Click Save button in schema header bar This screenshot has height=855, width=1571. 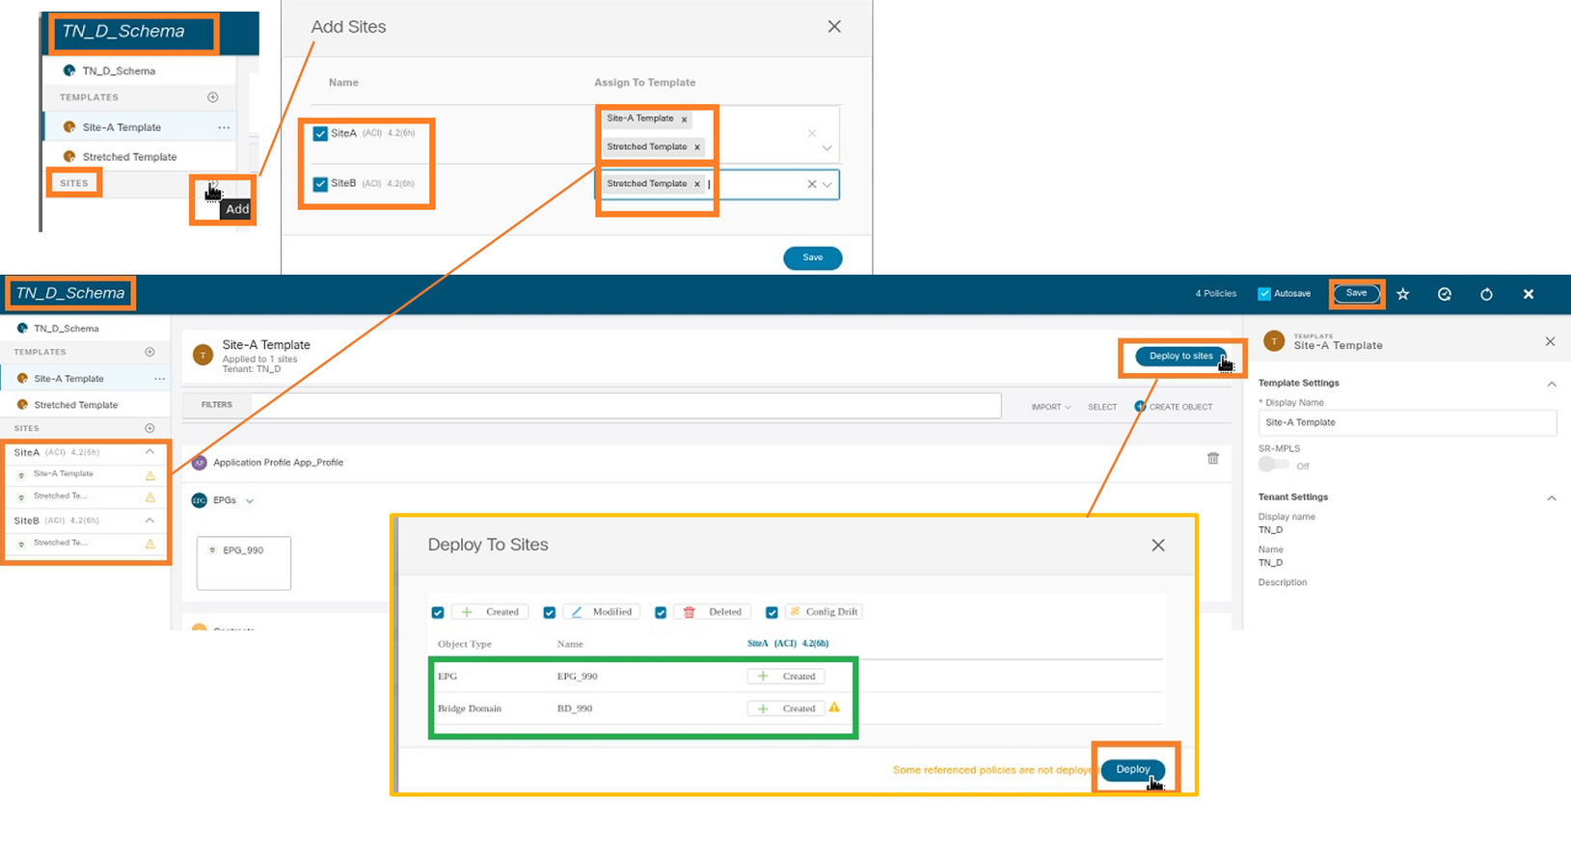[1357, 293]
